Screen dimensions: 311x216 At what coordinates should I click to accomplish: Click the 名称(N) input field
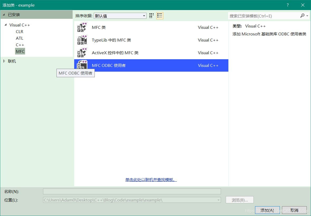132,191
